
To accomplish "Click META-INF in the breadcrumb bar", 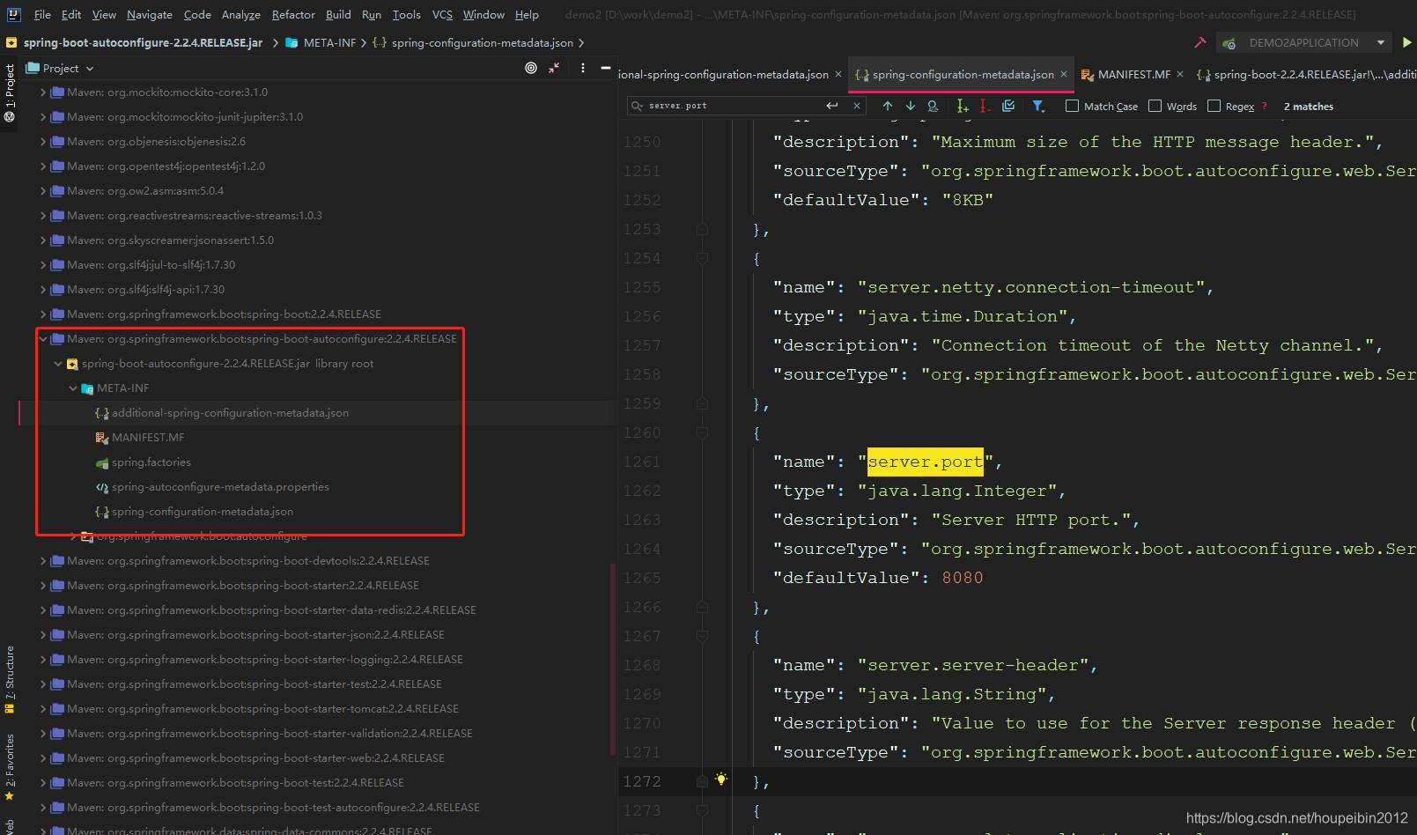I will coord(321,42).
